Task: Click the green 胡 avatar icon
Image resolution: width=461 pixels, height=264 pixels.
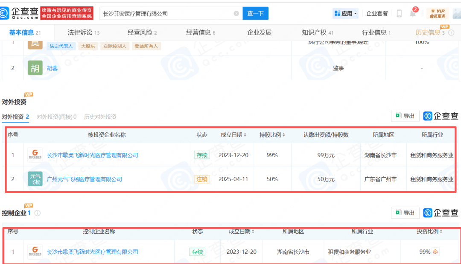Action: tap(35, 68)
